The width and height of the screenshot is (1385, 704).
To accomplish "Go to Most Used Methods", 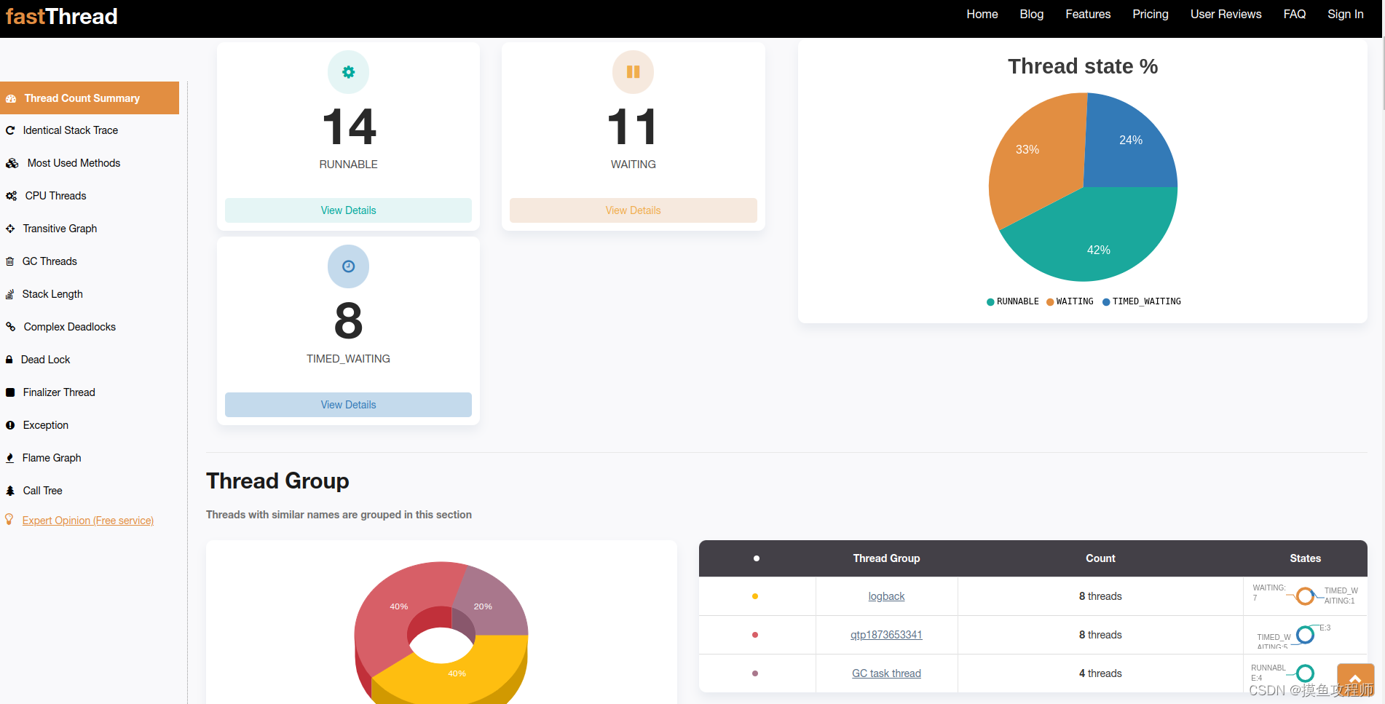I will point(74,163).
